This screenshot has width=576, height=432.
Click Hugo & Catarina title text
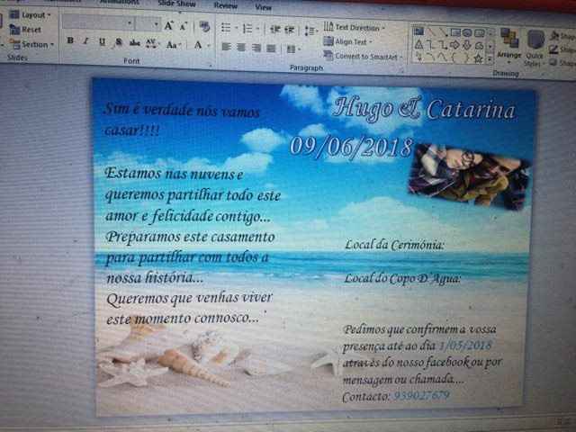coord(425,109)
